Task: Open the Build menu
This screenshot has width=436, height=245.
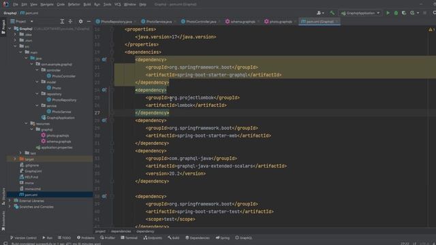Action: coord(87,5)
